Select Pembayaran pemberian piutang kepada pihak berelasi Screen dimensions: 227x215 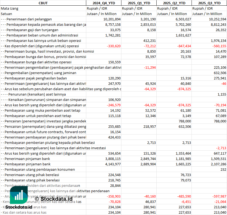[x=50, y=143]
